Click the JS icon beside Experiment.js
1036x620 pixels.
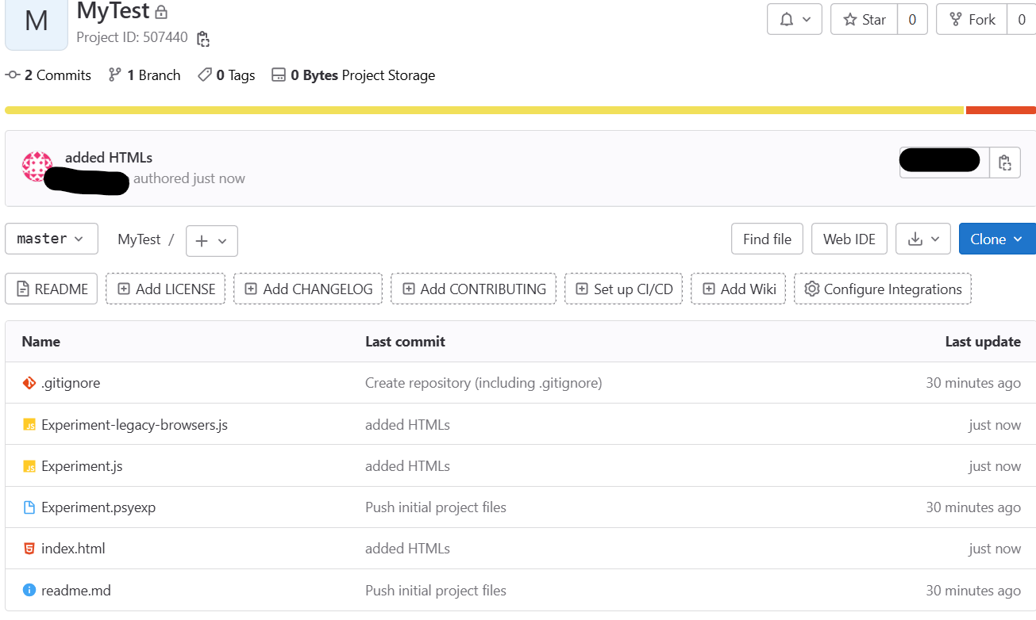tap(29, 466)
